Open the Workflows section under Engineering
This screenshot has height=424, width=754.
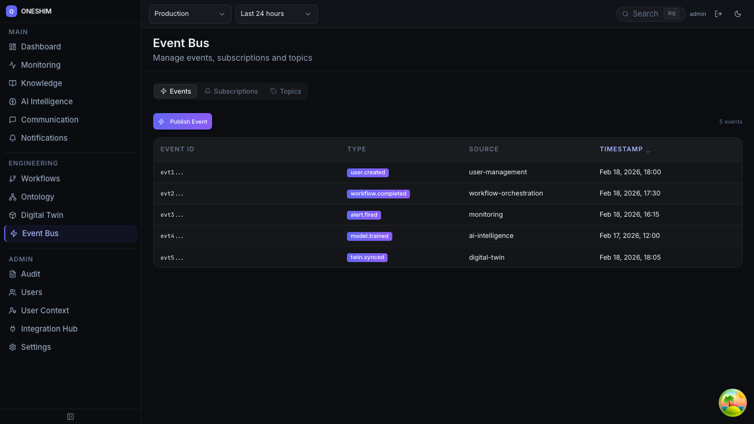(40, 178)
